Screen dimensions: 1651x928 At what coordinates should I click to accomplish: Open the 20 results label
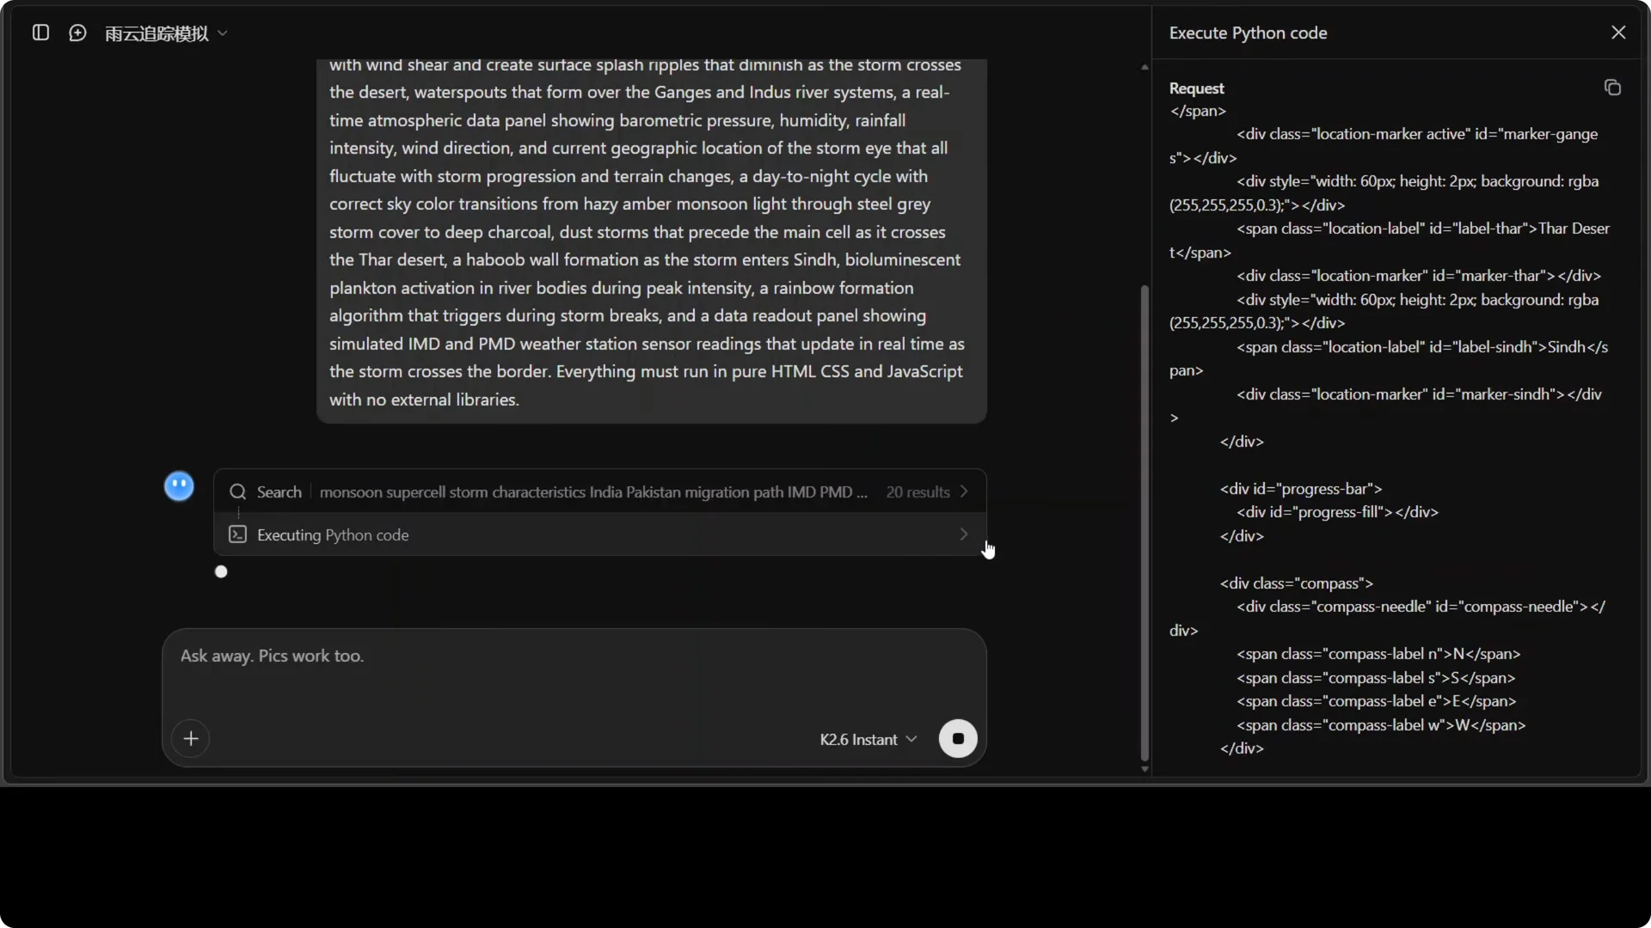click(x=918, y=492)
